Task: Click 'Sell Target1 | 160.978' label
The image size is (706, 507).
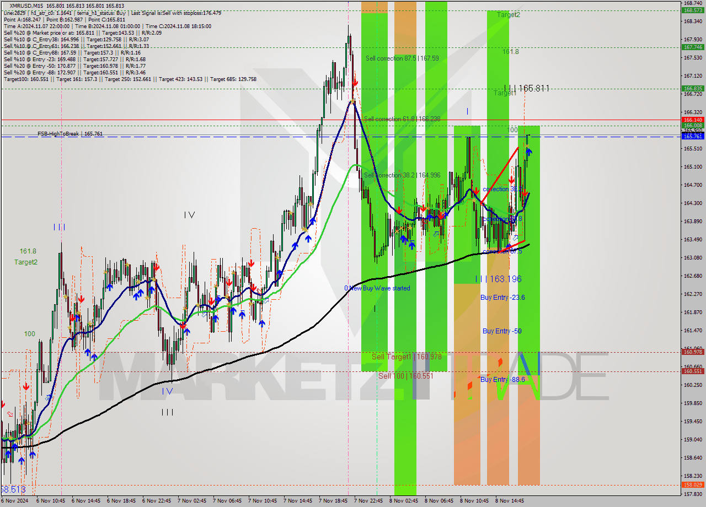Action: 407,357
